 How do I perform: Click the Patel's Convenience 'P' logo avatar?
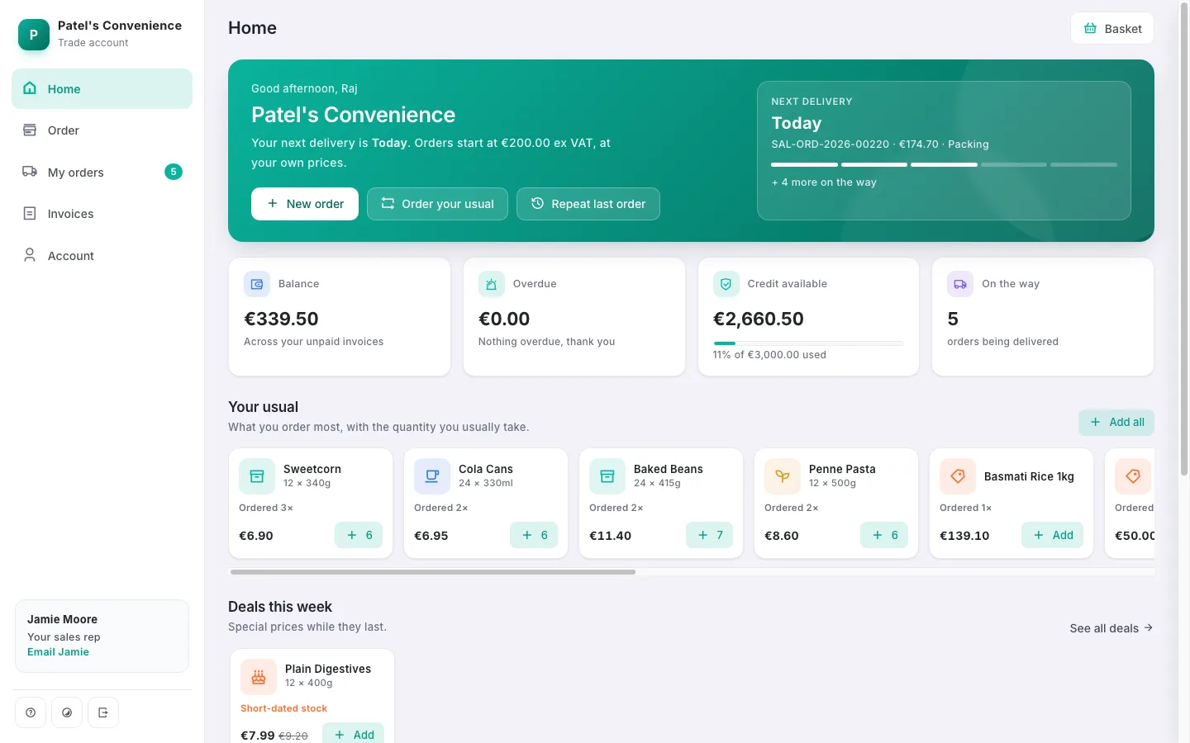[x=34, y=35]
